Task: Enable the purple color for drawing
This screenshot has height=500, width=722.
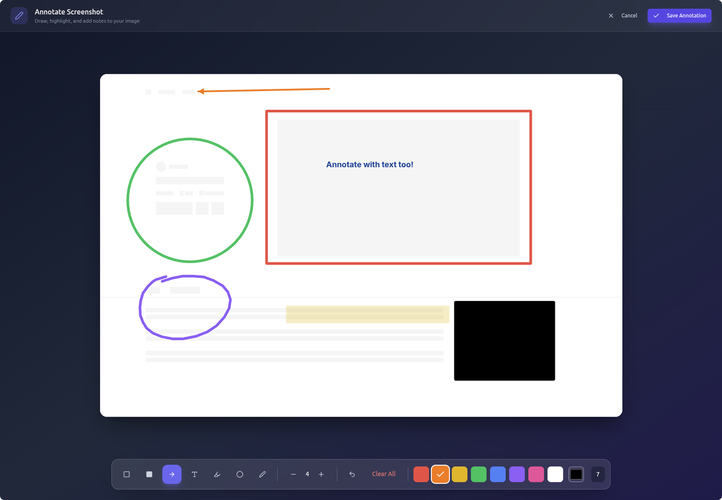Action: [517, 474]
